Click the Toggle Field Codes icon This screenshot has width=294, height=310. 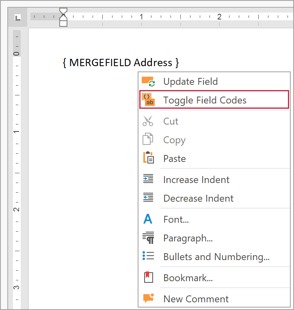tap(148, 100)
